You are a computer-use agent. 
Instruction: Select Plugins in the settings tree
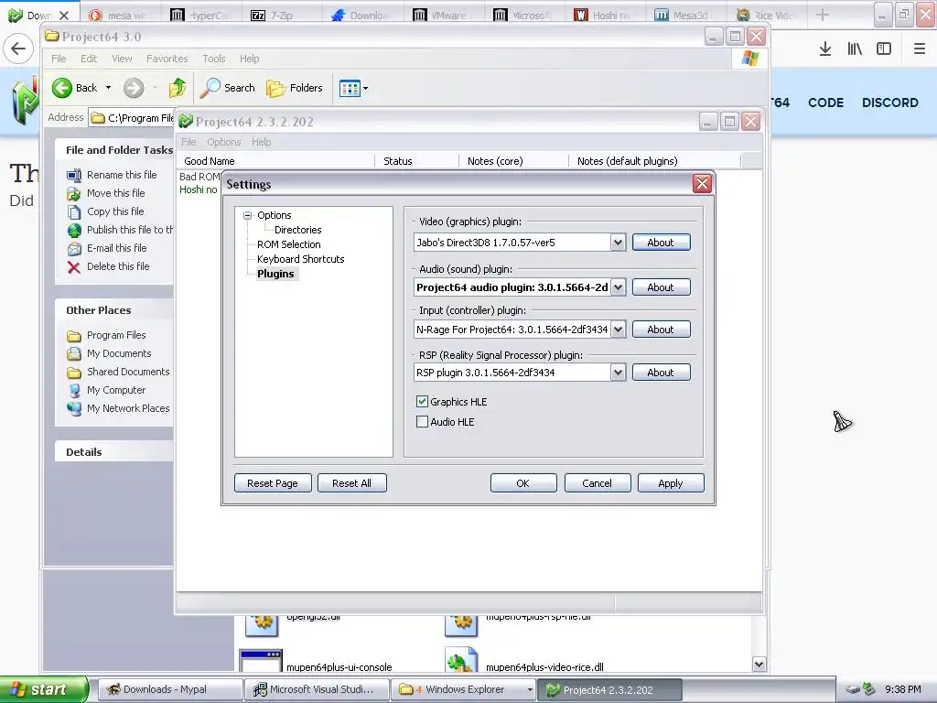click(275, 274)
